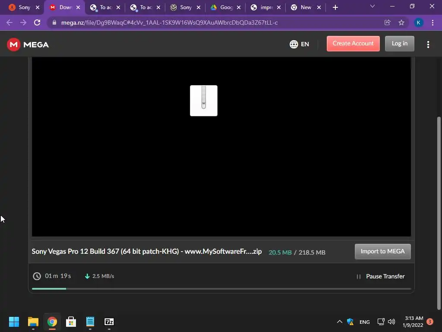Viewport: 442px width, 332px height.
Task: Click the Sony Vegas Pro zip file name
Action: click(x=147, y=251)
